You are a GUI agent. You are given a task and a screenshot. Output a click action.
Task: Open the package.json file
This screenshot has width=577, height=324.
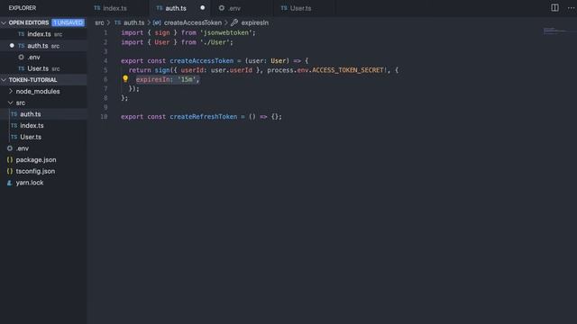[x=43, y=159]
